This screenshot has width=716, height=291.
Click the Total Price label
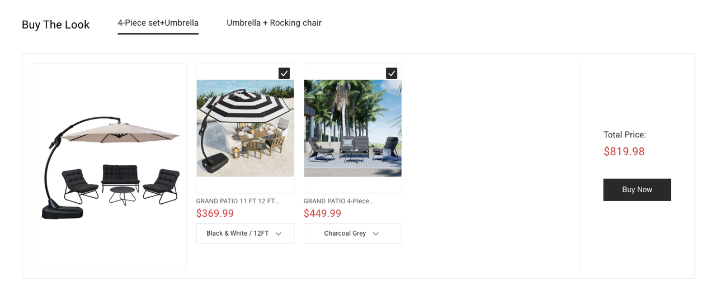pyautogui.click(x=624, y=135)
